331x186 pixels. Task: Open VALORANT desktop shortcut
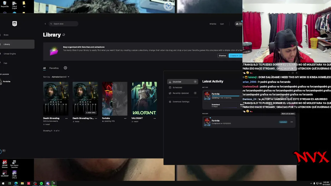[x=5, y=174]
